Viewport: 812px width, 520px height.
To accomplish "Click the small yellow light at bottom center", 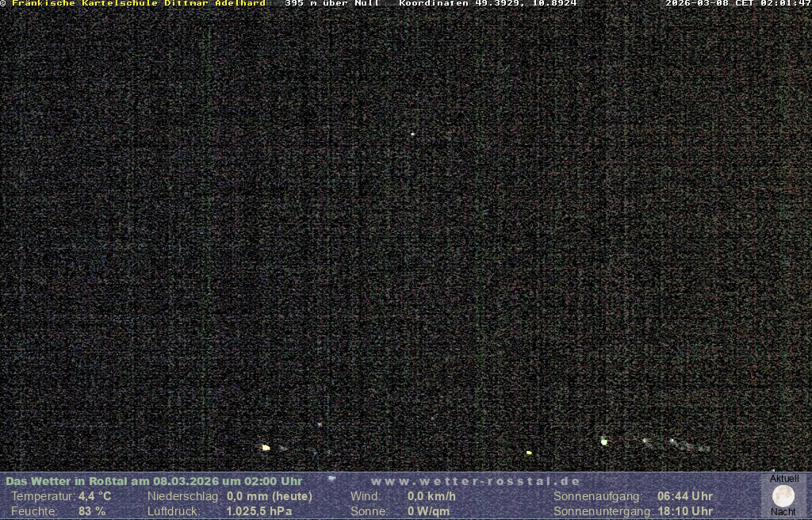I will click(529, 453).
